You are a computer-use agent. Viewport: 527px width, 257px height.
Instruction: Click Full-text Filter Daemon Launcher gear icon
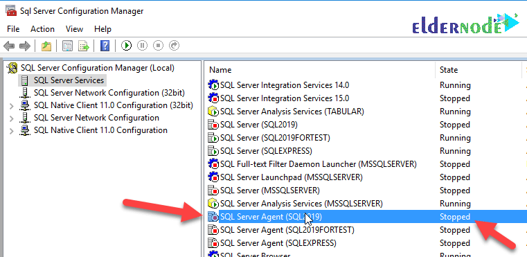(x=213, y=164)
